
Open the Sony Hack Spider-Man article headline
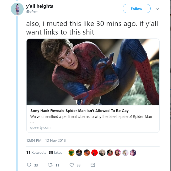79,111
